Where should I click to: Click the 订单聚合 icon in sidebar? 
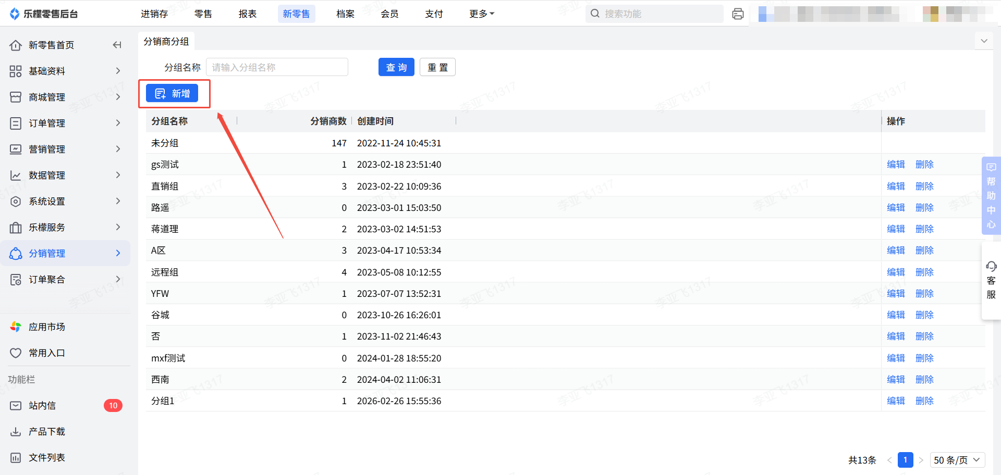(x=16, y=280)
